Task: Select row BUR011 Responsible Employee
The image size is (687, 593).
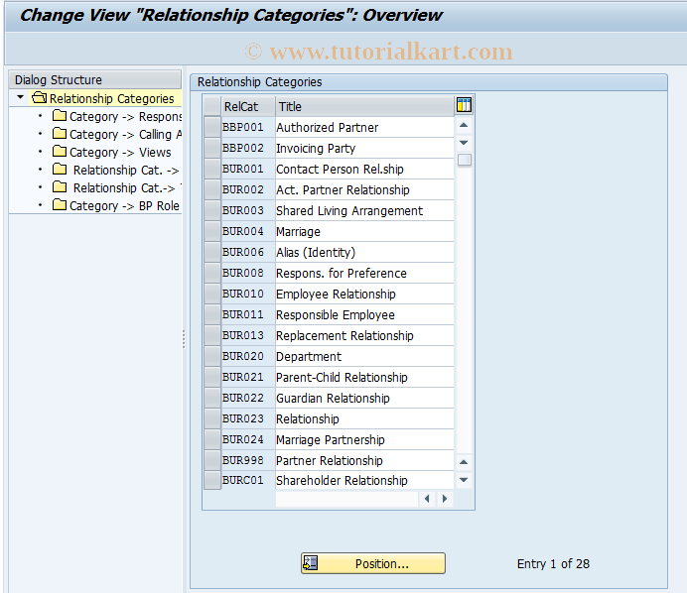Action: pos(212,314)
